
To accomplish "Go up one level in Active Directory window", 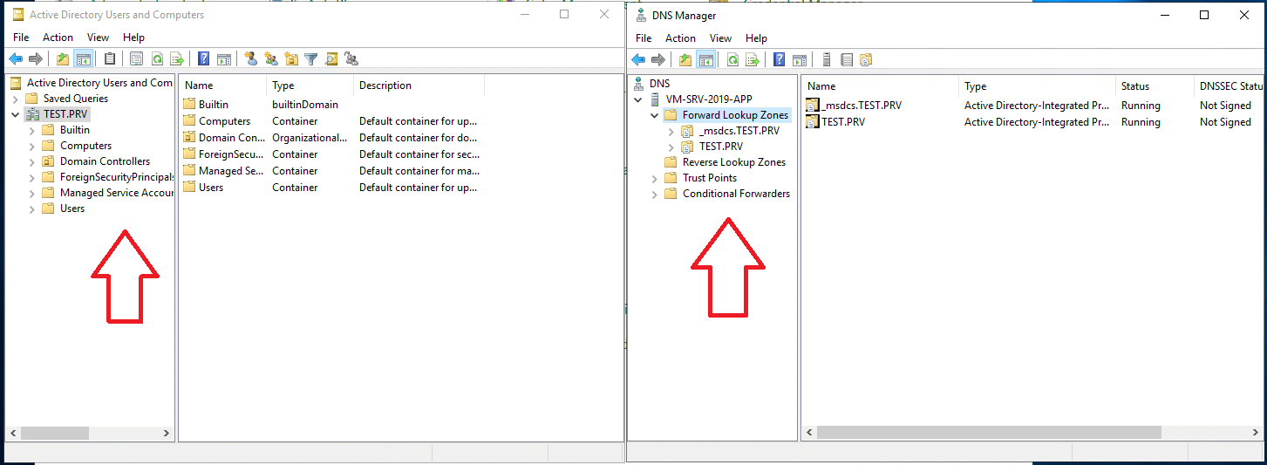I will (63, 59).
